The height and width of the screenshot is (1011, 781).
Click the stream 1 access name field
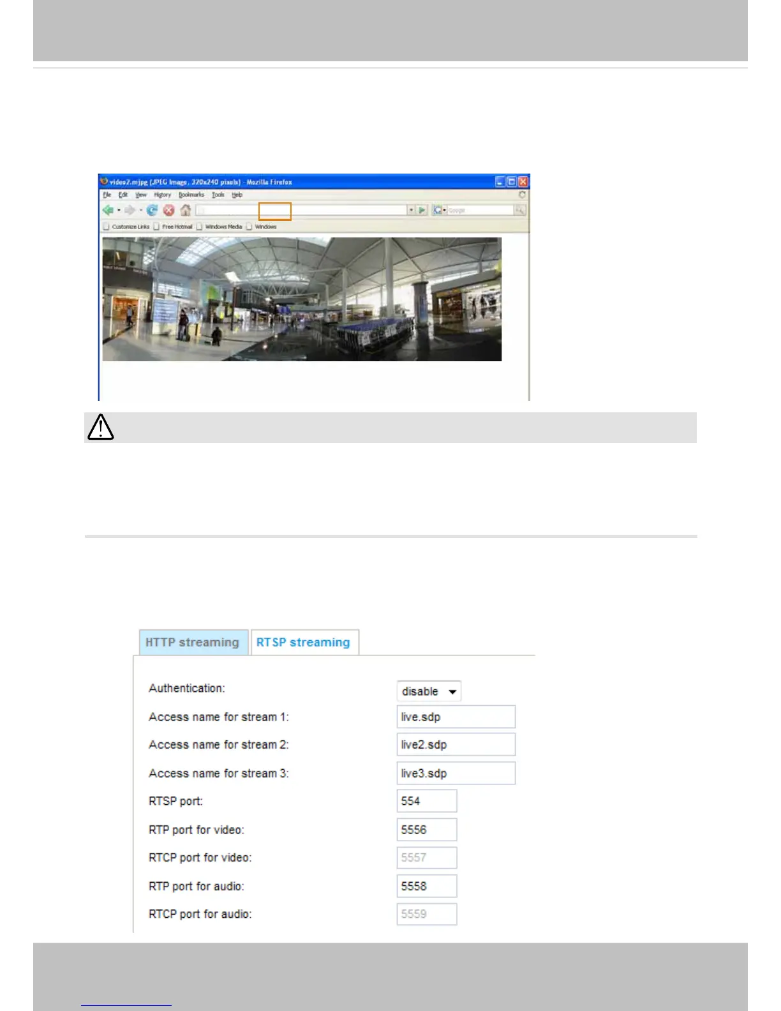(x=456, y=717)
